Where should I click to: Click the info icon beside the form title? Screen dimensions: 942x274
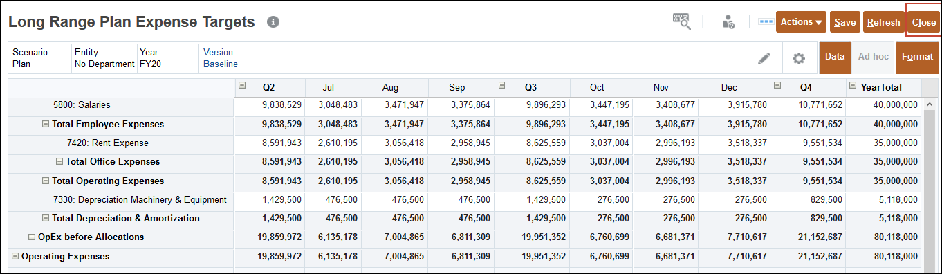(273, 22)
